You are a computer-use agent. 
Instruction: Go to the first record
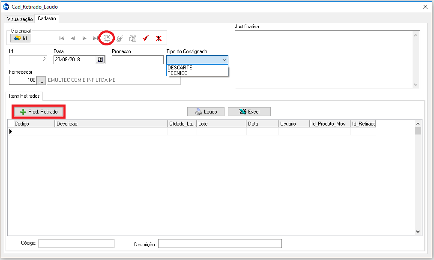point(62,38)
